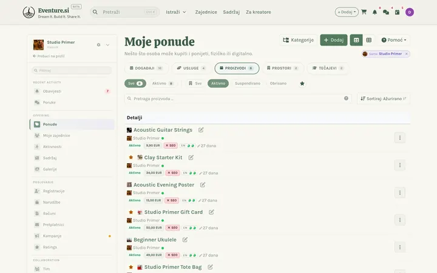Click Prebaci na profil link
This screenshot has width=437, height=273.
[49, 56]
